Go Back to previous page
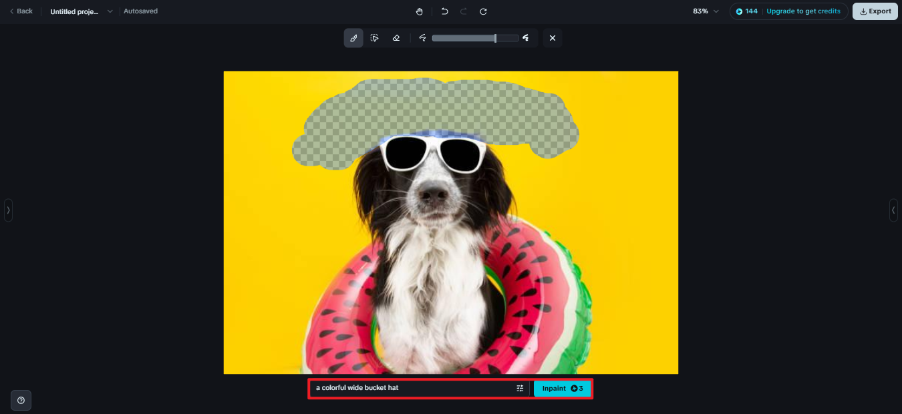Viewport: 902px width, 414px height. [x=21, y=11]
